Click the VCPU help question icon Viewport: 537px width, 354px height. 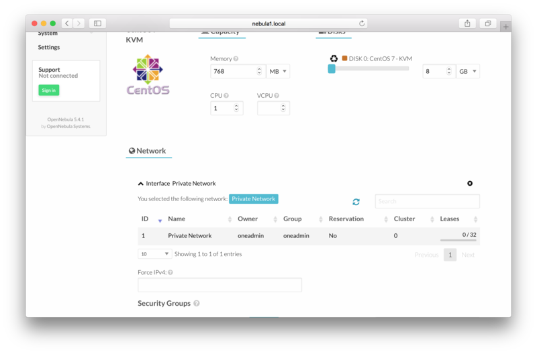point(277,96)
